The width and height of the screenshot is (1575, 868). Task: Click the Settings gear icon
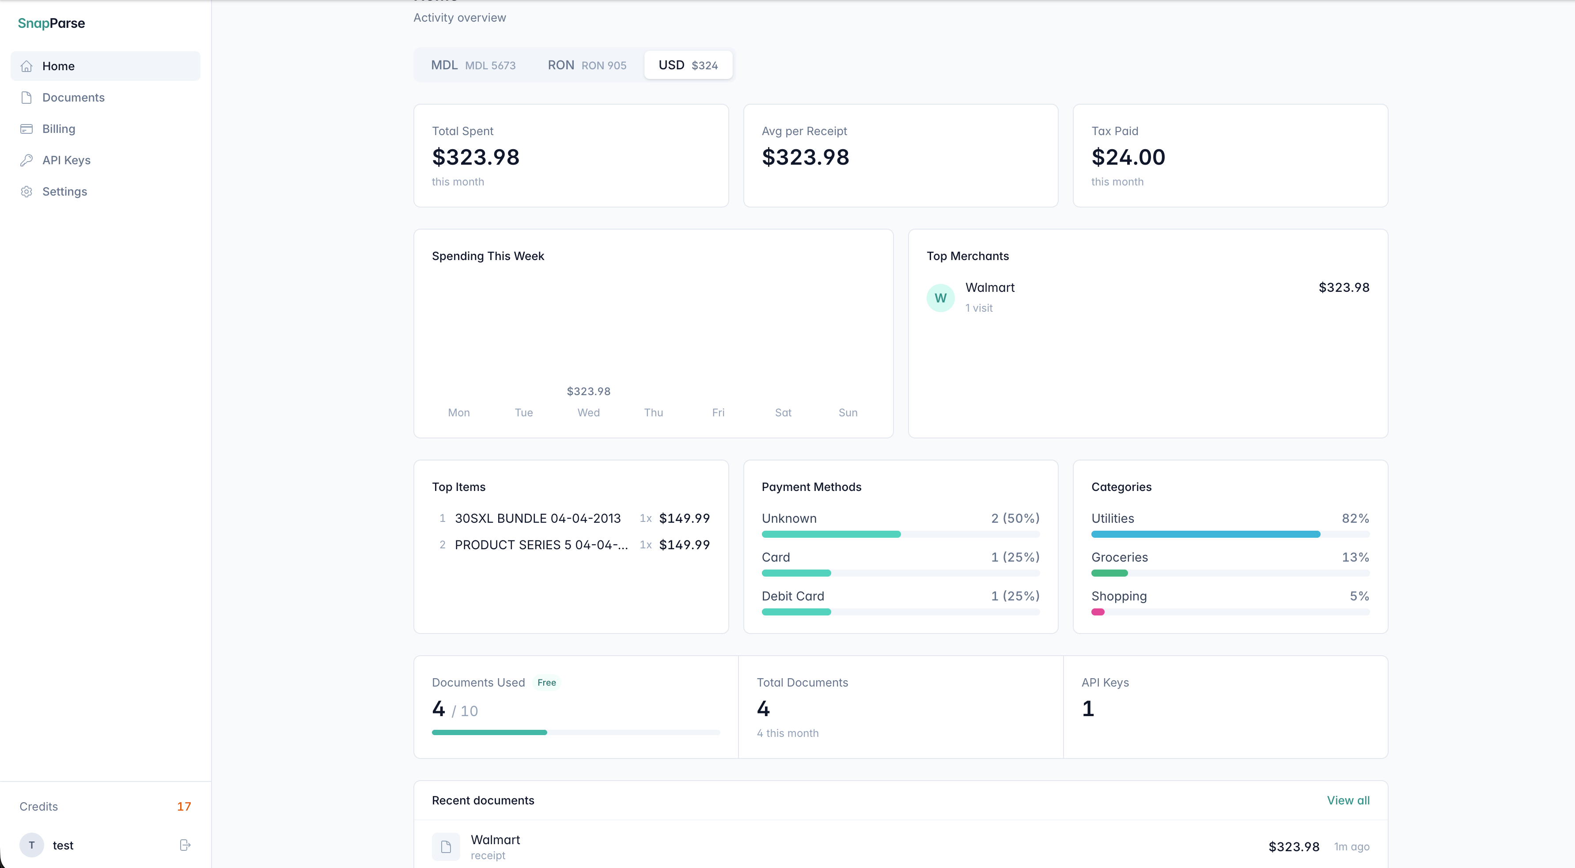[27, 191]
